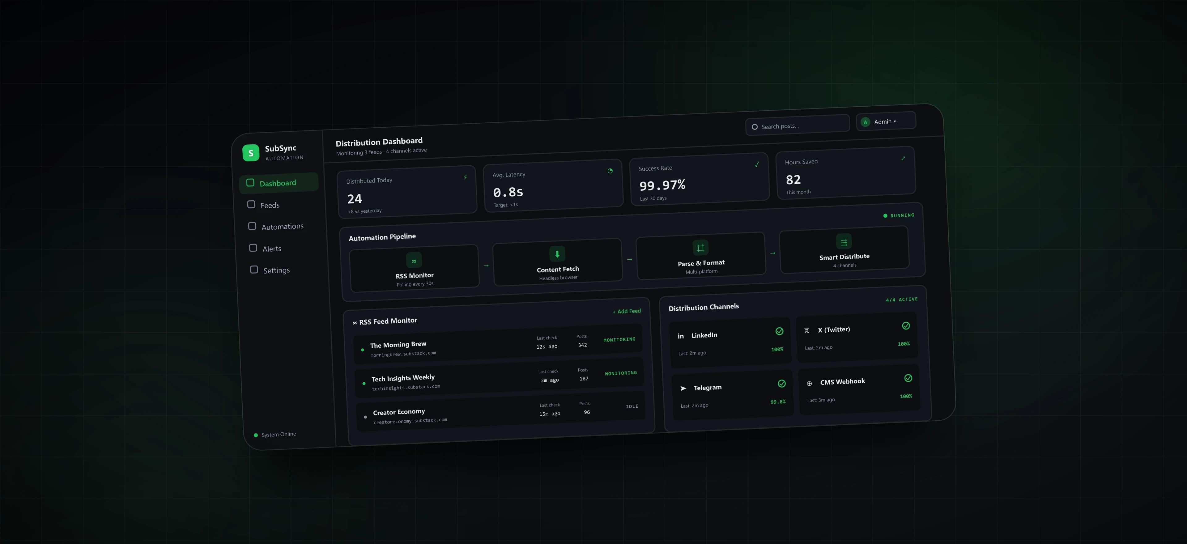Select the Smart Distribute pipeline step
Screen dimensions: 1187x544
click(x=844, y=250)
